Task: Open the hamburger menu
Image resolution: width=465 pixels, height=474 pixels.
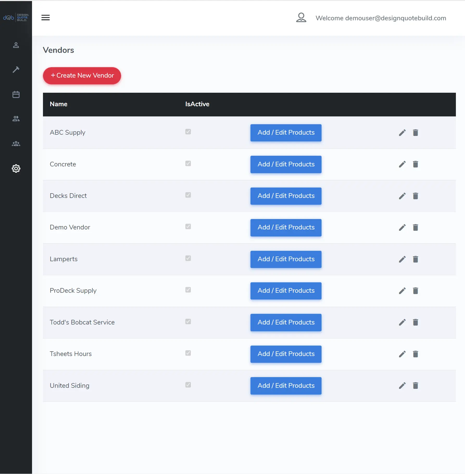Action: [46, 18]
